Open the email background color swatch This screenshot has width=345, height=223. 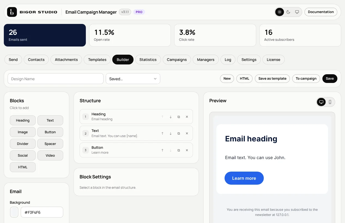click(14, 212)
